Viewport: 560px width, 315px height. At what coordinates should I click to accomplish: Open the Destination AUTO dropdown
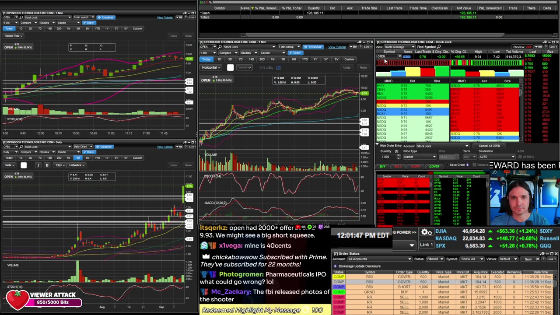point(497,157)
